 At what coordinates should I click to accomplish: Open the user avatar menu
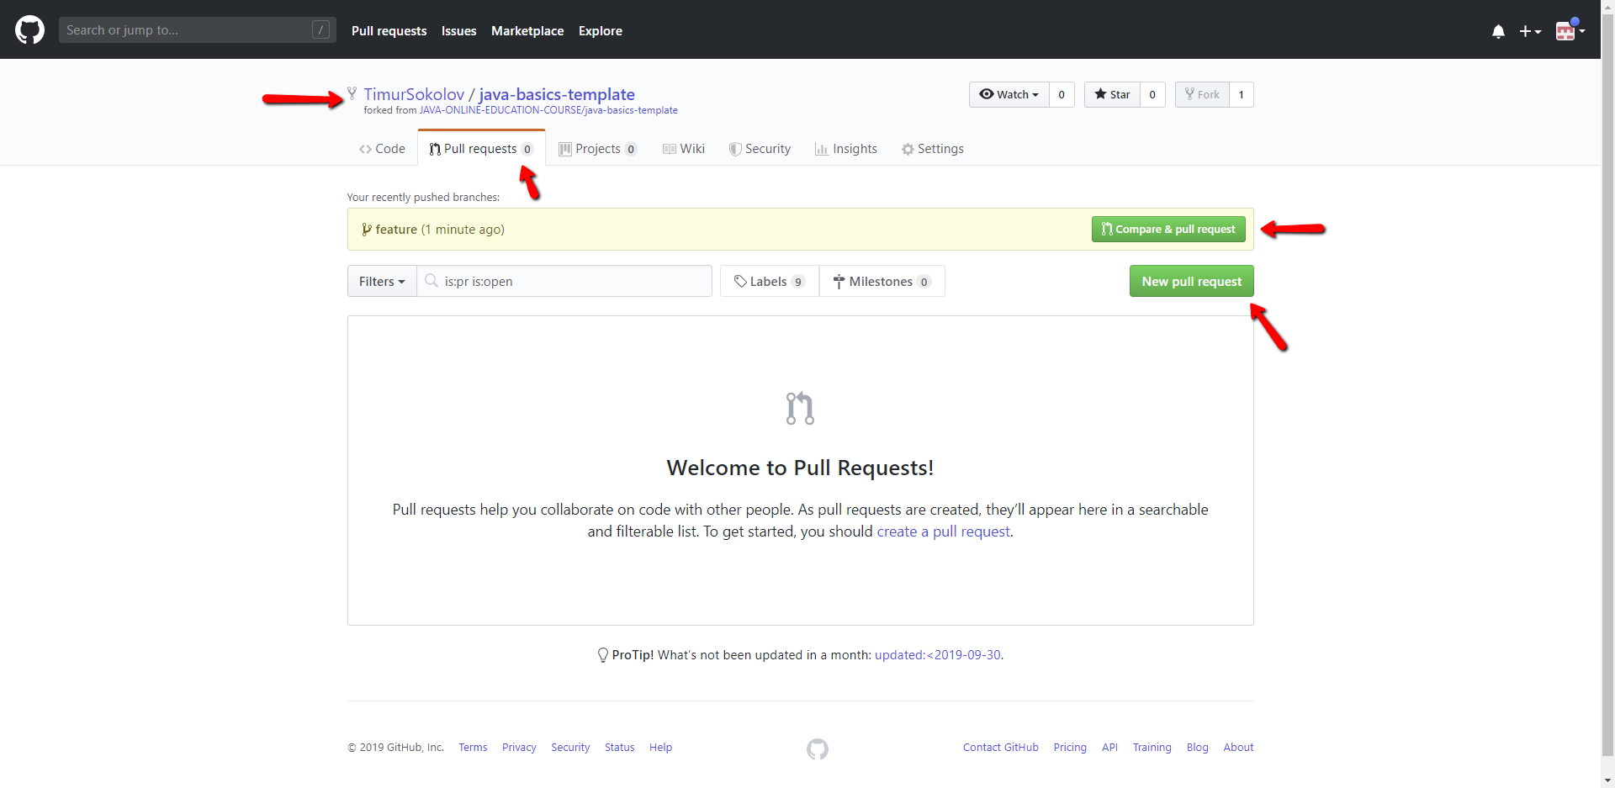(1569, 31)
